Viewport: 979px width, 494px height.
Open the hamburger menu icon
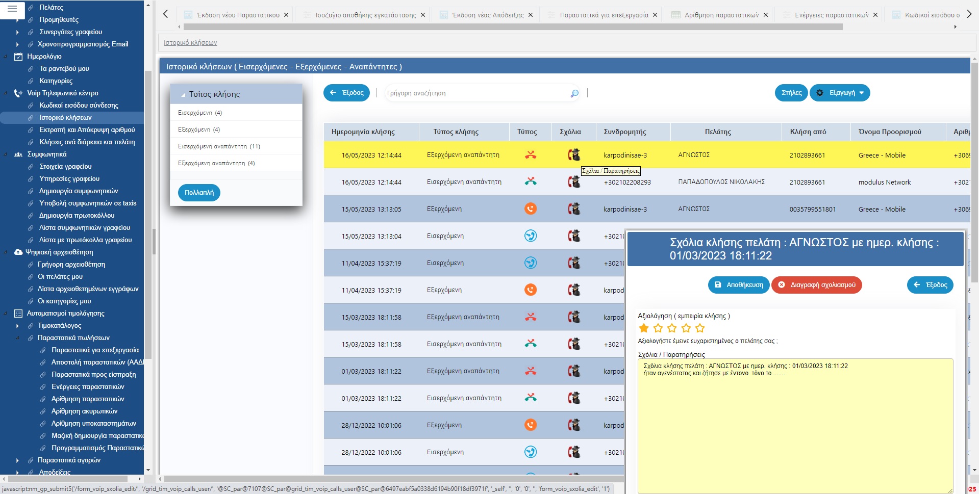click(13, 9)
